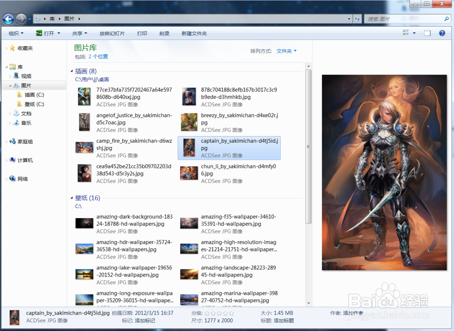
Task: Open the view options dropdown arrow
Action: [x=415, y=33]
